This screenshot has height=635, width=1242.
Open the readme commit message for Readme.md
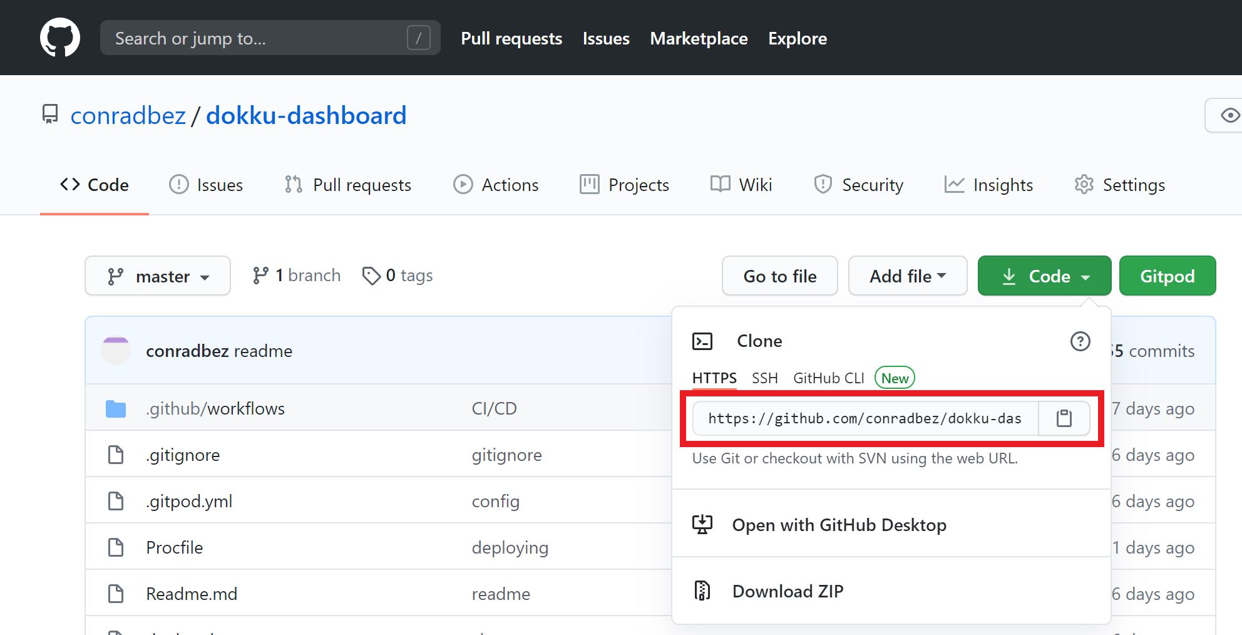click(501, 594)
